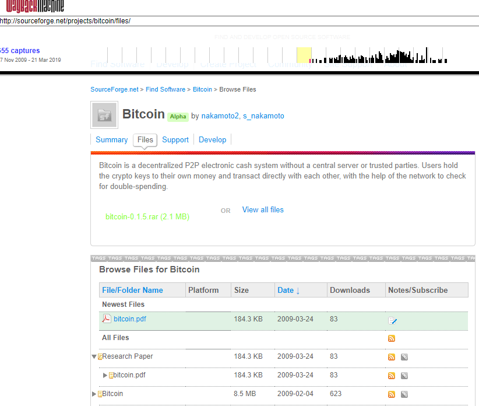This screenshot has height=406, width=479.
Task: Click the captures count link
Action: pos(20,50)
